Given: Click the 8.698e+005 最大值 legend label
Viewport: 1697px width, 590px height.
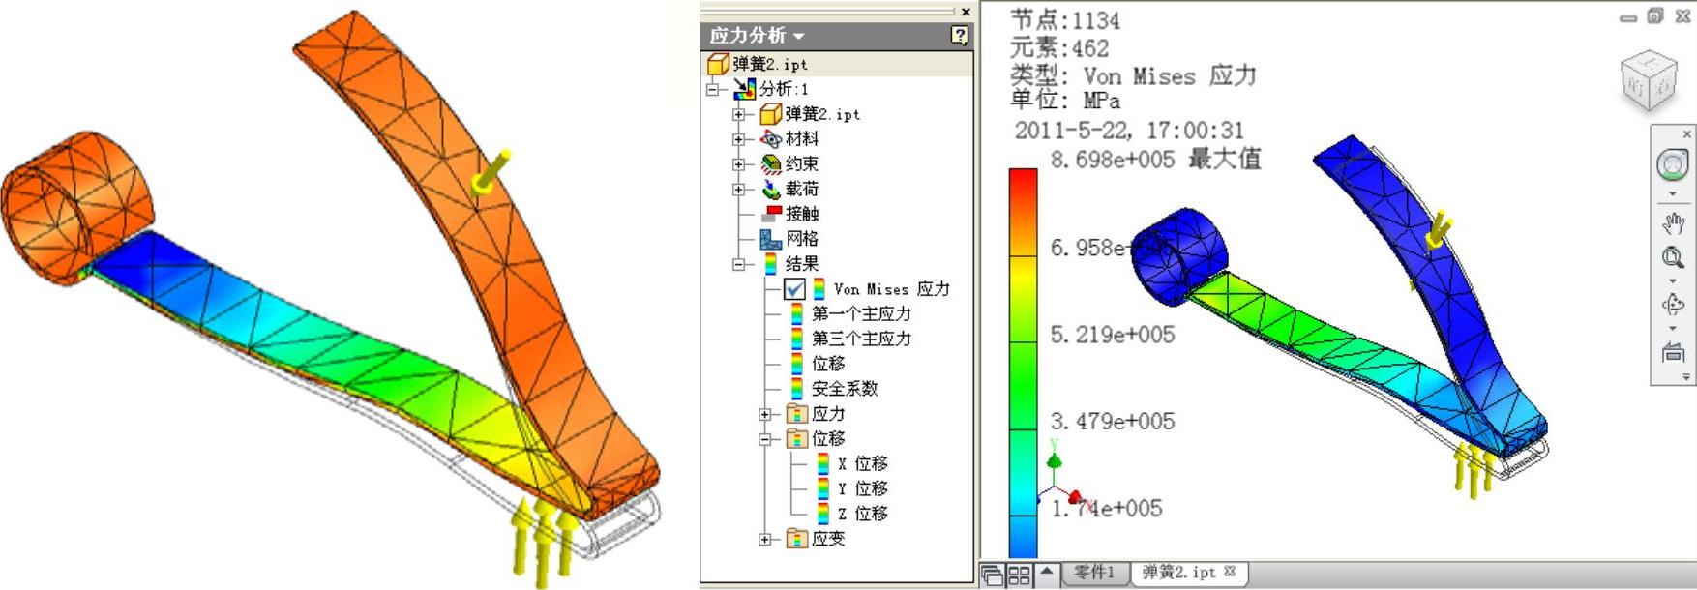Looking at the screenshot, I should [1155, 160].
